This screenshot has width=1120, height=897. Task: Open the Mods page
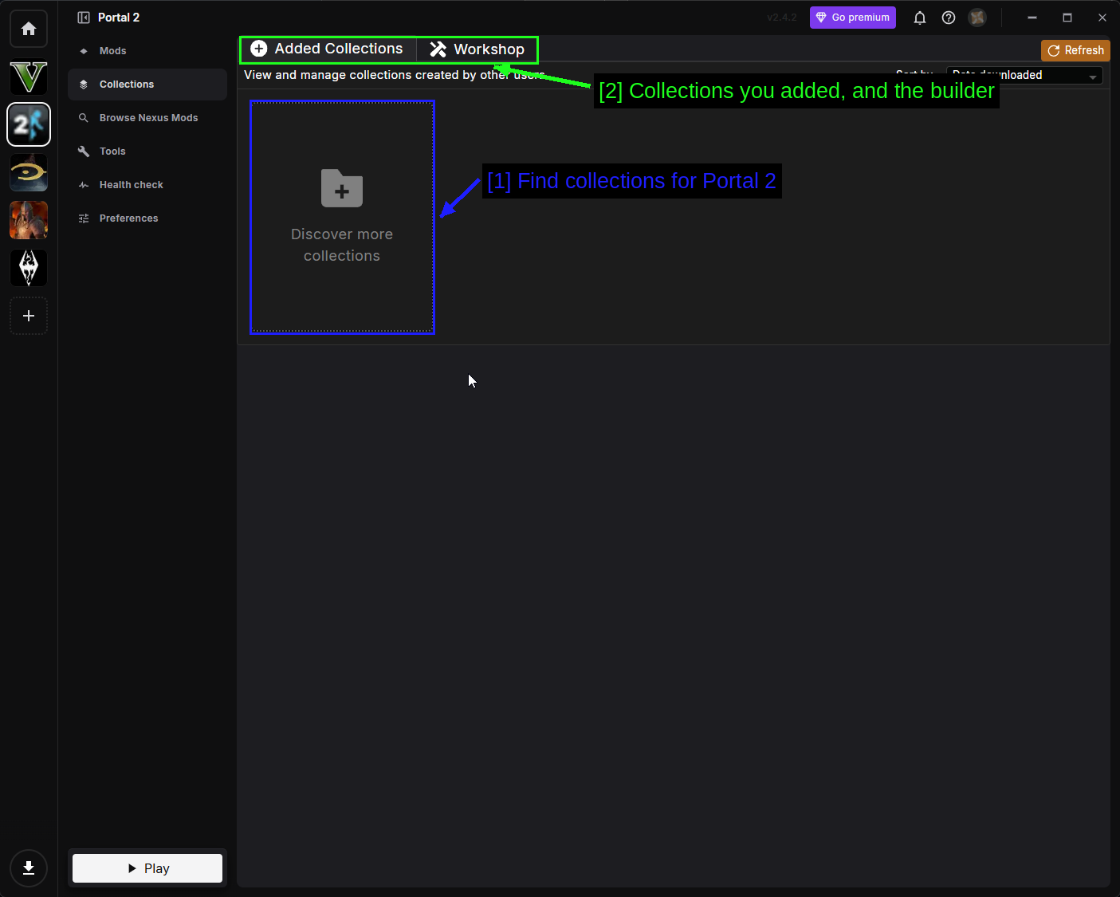pyautogui.click(x=147, y=51)
